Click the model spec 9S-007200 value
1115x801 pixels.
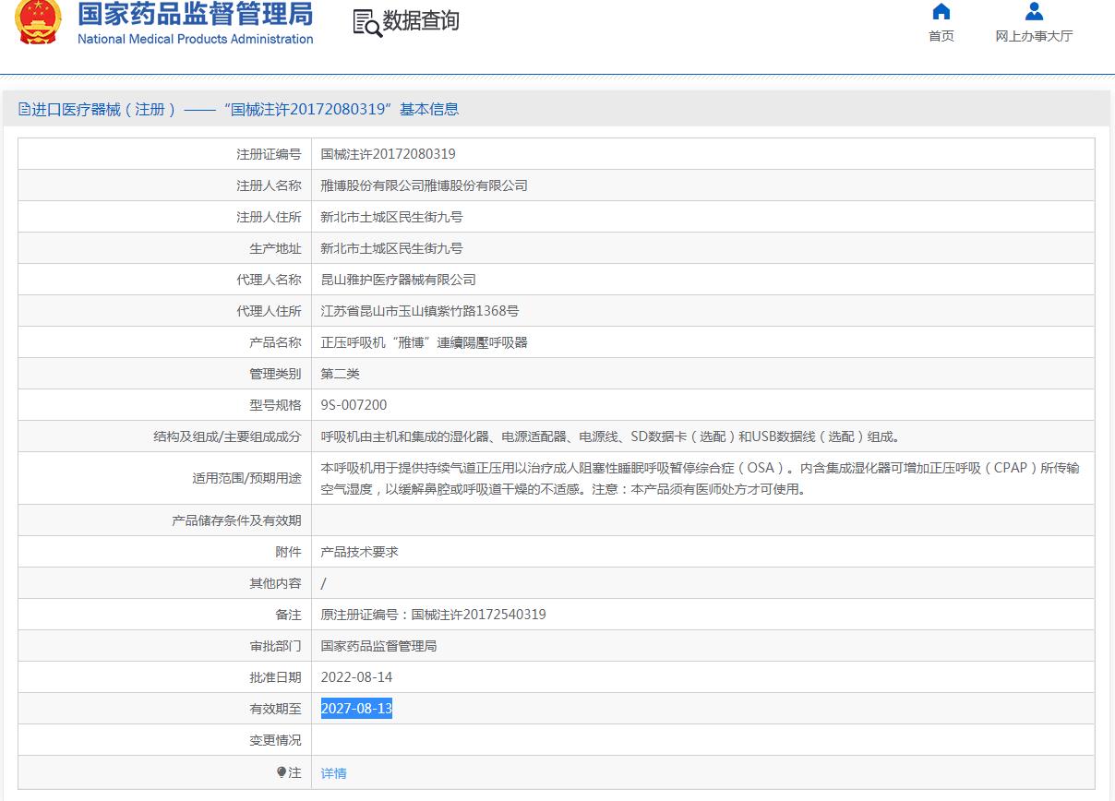354,405
